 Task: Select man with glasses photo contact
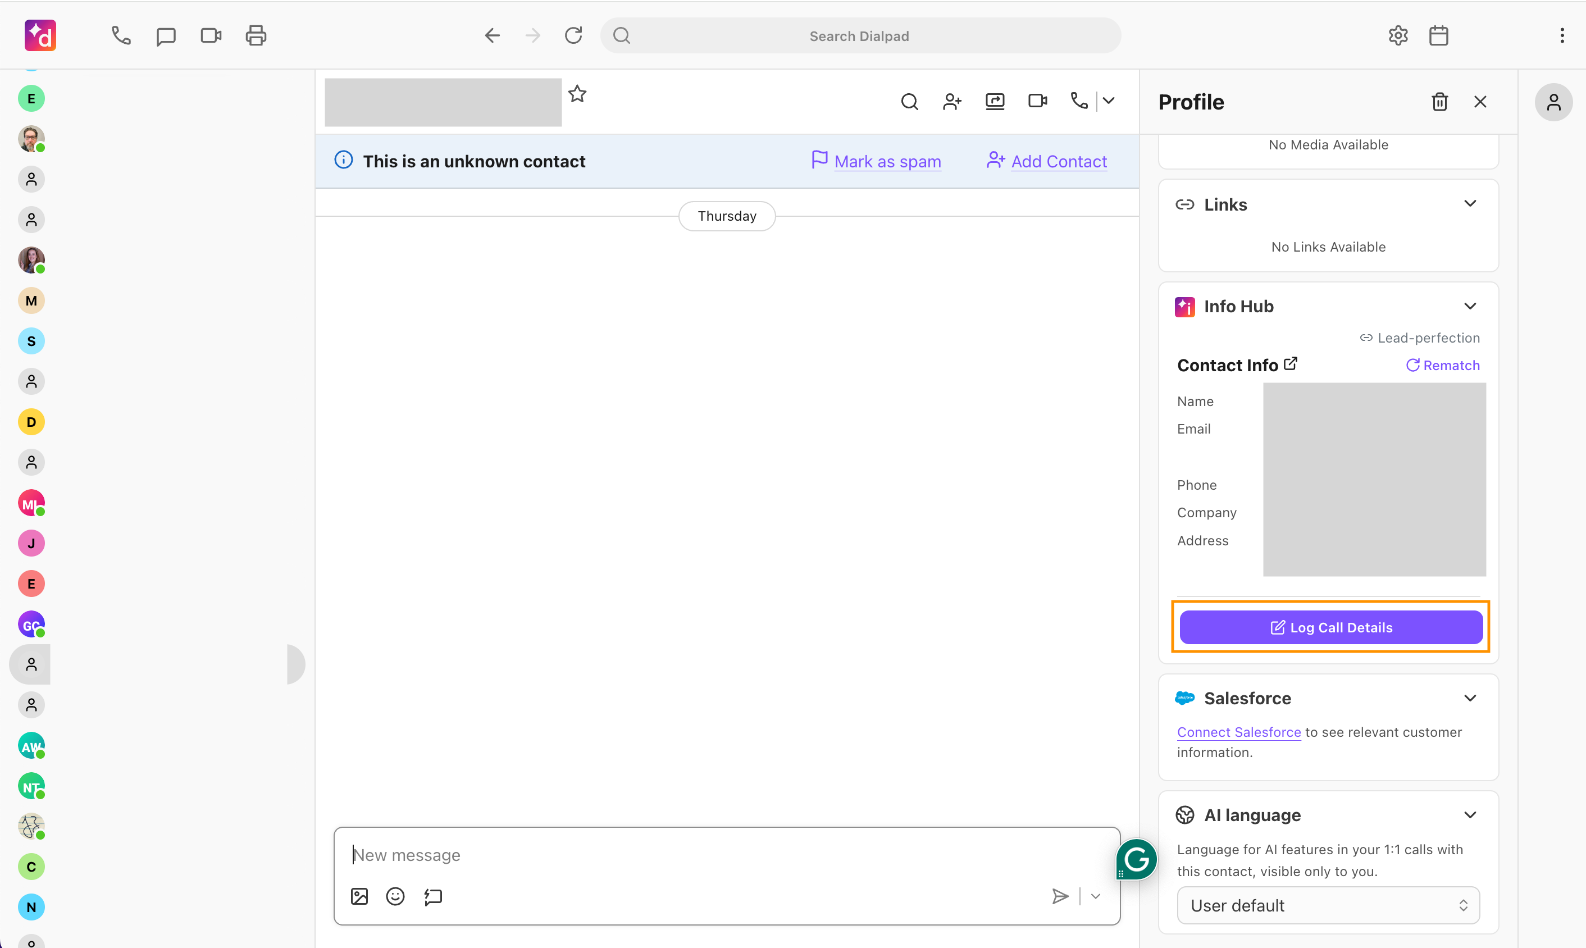click(x=31, y=139)
